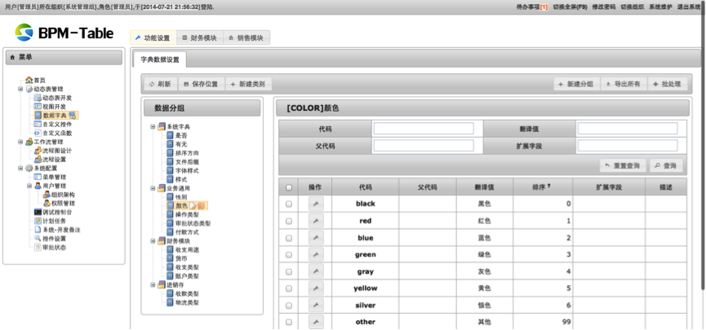
Task: Sort the table by the 排序 column header
Action: tap(540, 187)
